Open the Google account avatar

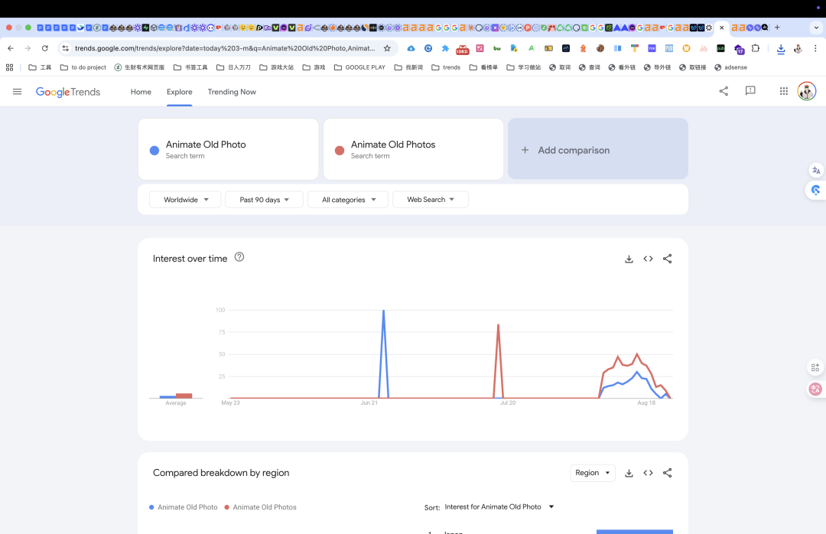pyautogui.click(x=807, y=91)
